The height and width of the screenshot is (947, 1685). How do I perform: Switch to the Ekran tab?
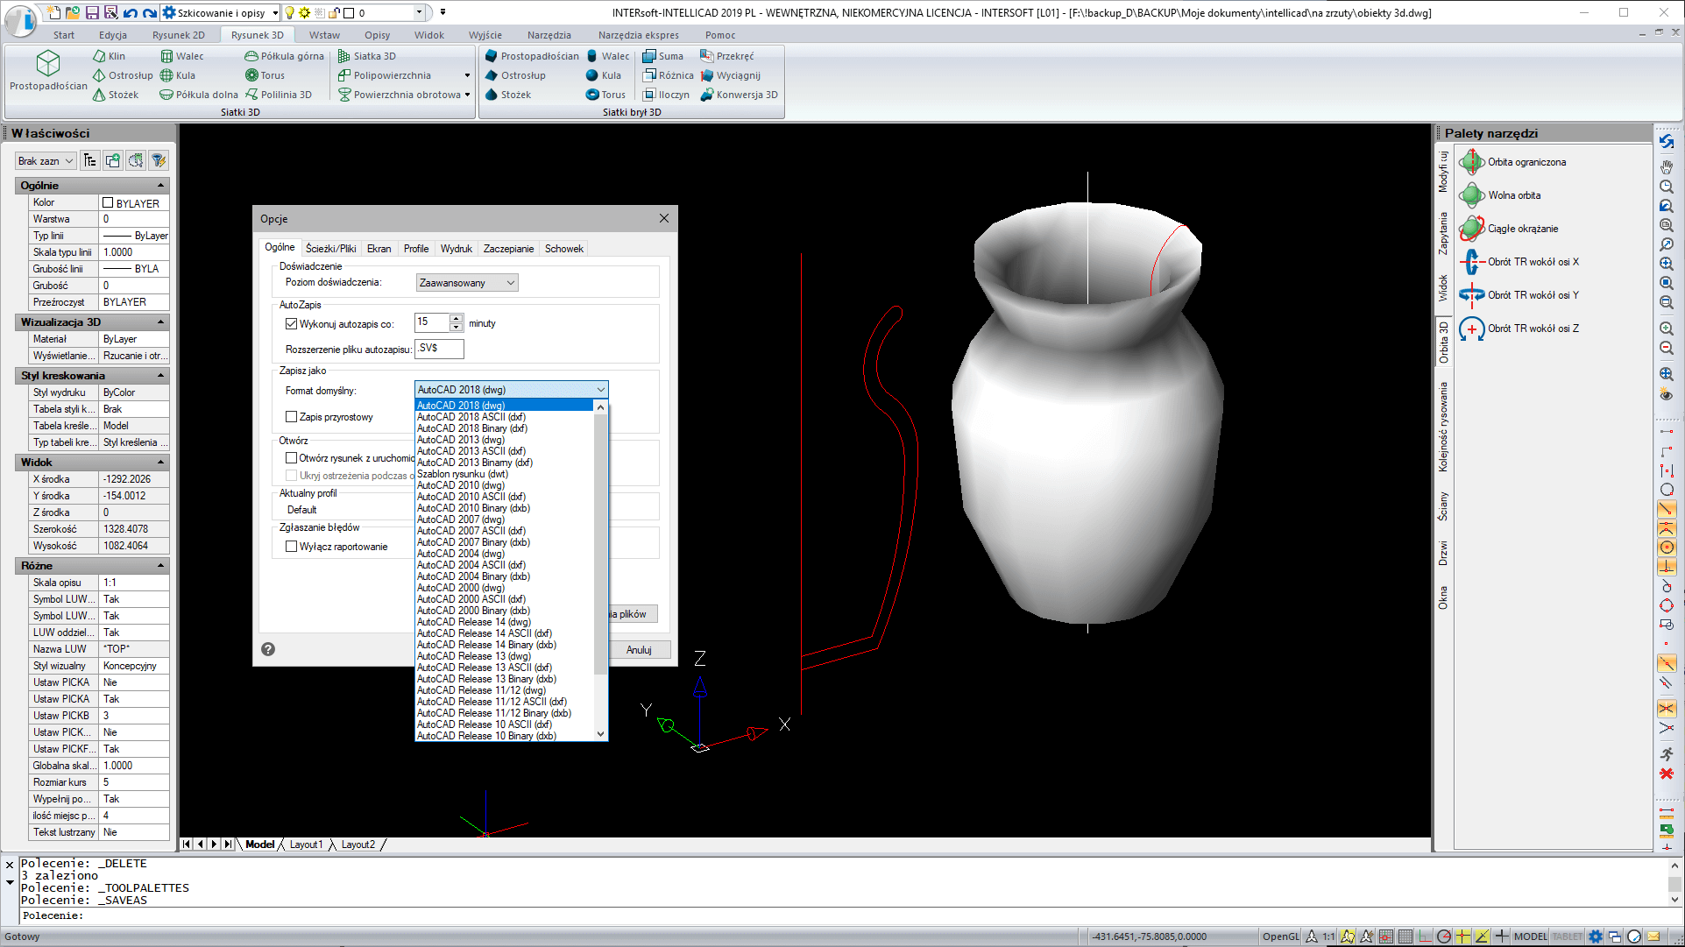pyautogui.click(x=379, y=249)
